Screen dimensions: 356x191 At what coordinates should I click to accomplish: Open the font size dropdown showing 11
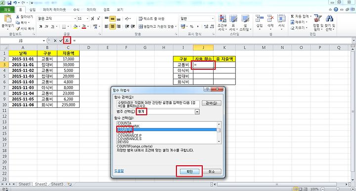pyautogui.click(x=88, y=19)
